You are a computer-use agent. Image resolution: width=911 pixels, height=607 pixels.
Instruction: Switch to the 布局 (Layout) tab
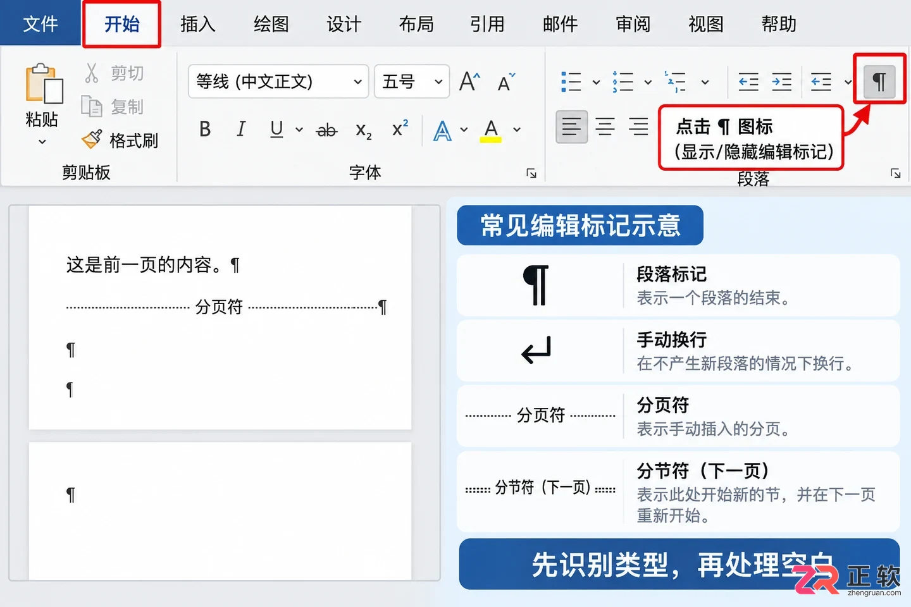tap(416, 24)
